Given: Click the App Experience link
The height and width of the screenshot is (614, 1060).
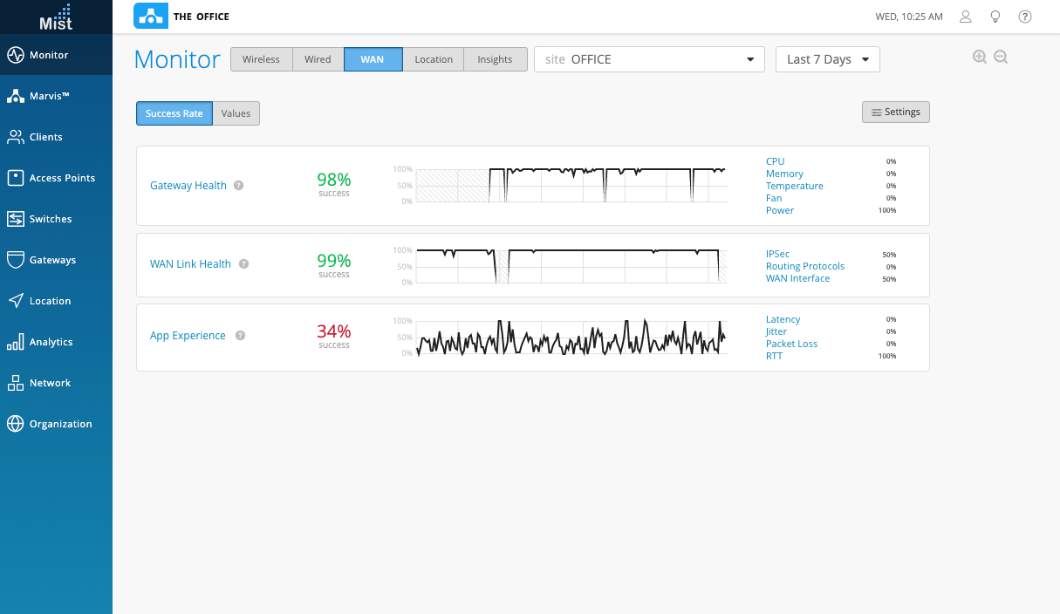Looking at the screenshot, I should click(188, 335).
